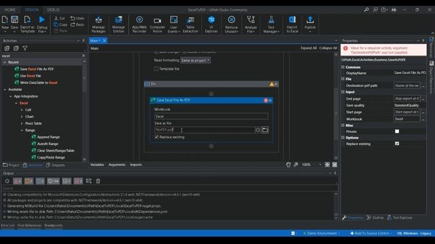Toggle Replace existing in Properties panel
This screenshot has height=244, width=435.
pyautogui.click(x=397, y=144)
